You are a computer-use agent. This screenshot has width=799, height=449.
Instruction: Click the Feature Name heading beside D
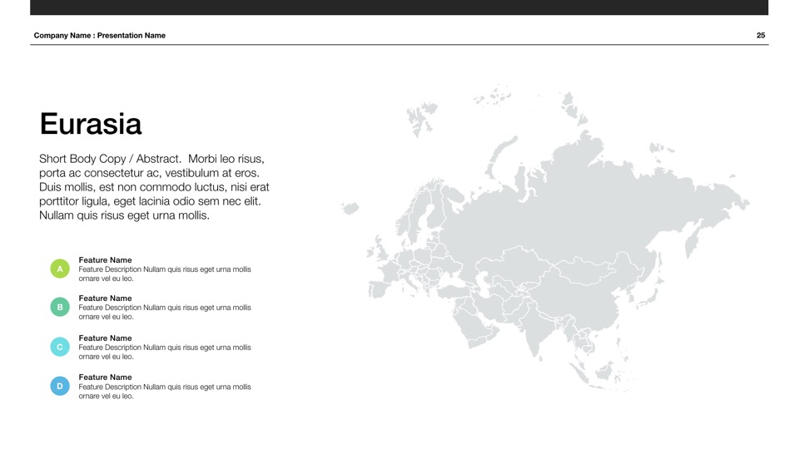(105, 377)
